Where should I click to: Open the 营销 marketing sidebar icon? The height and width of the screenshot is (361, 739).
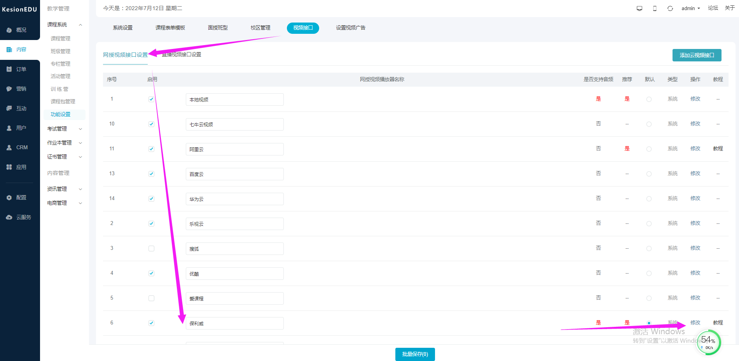pos(9,89)
